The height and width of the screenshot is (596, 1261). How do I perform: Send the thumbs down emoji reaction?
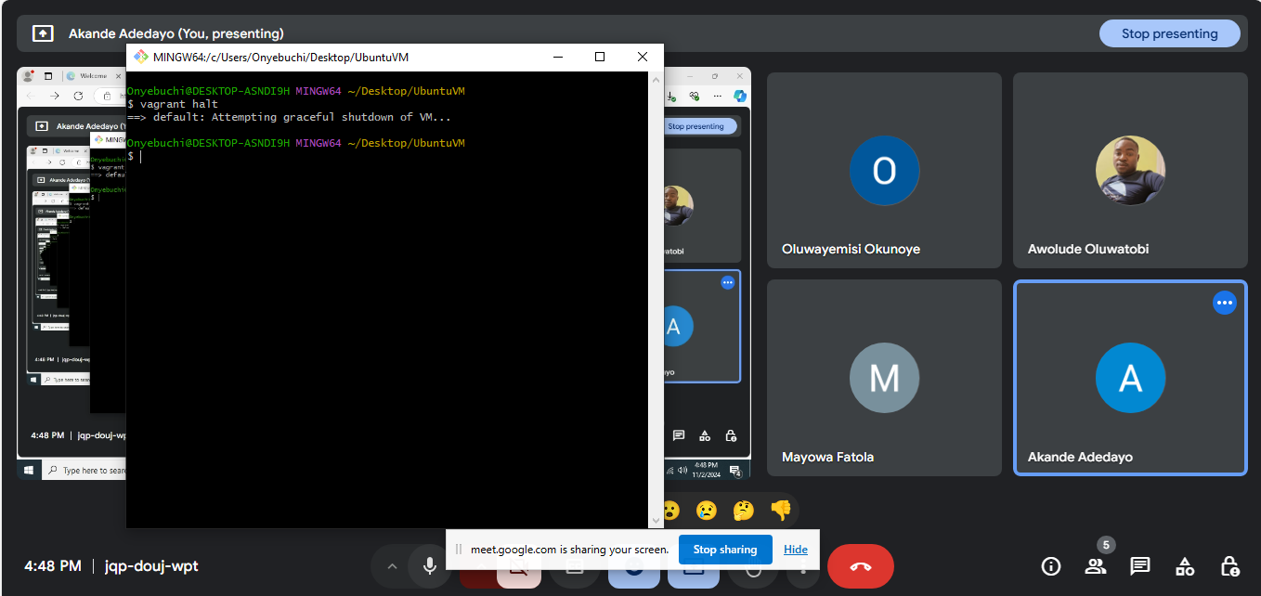pos(781,510)
